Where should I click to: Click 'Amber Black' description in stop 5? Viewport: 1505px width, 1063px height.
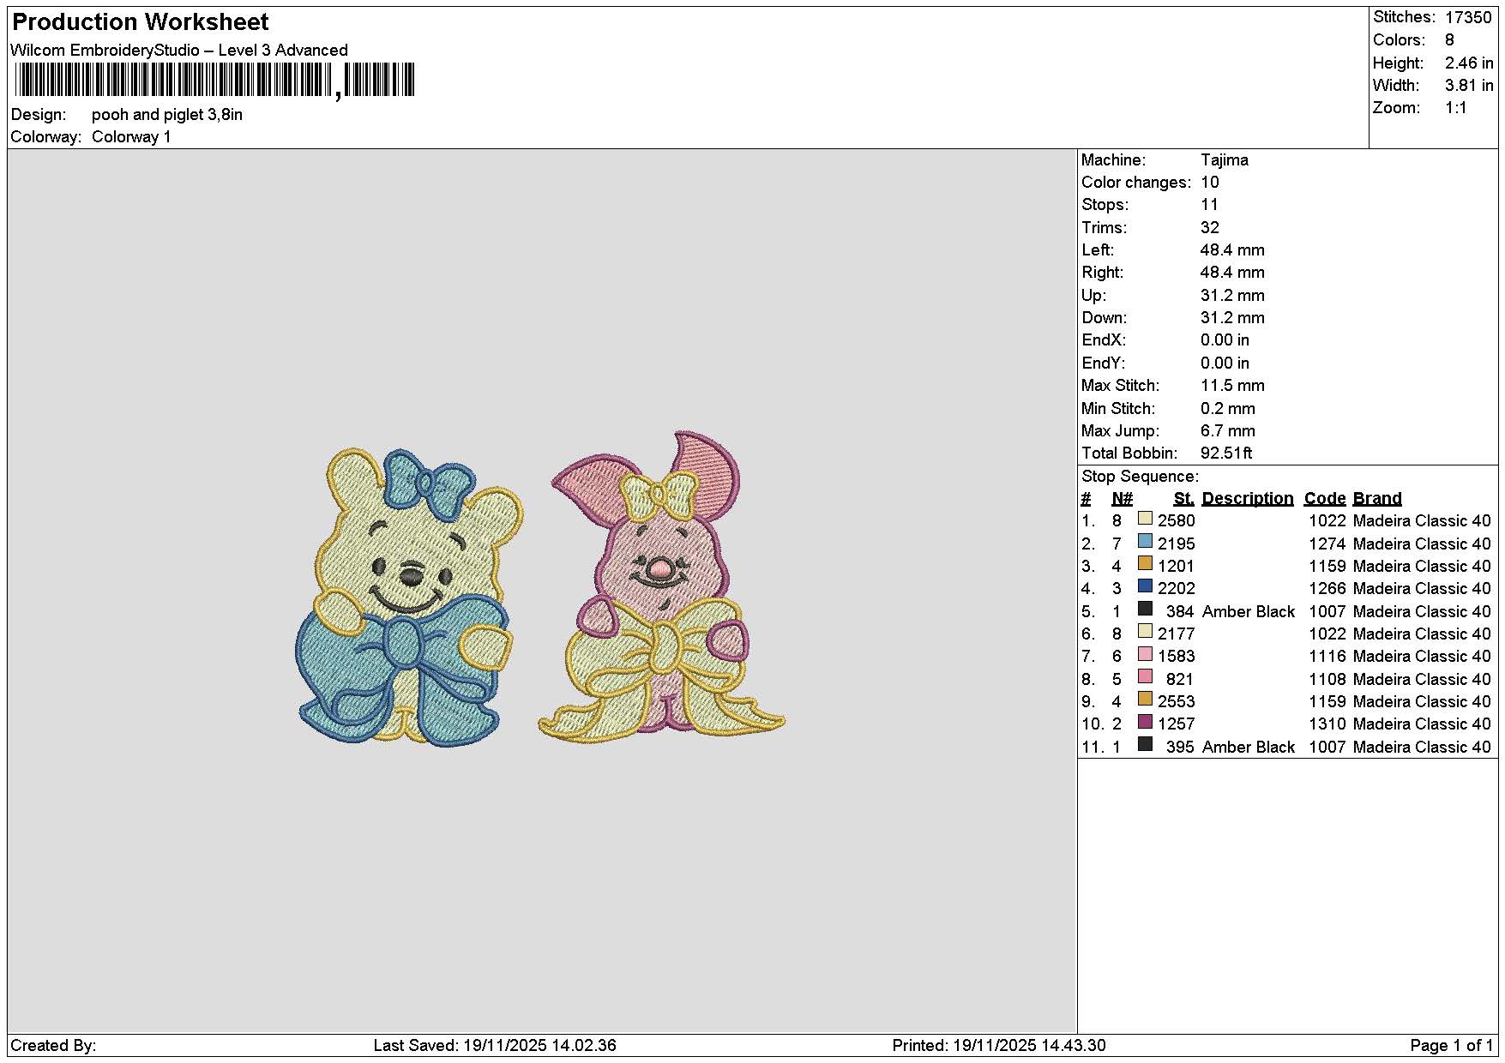coord(1249,612)
